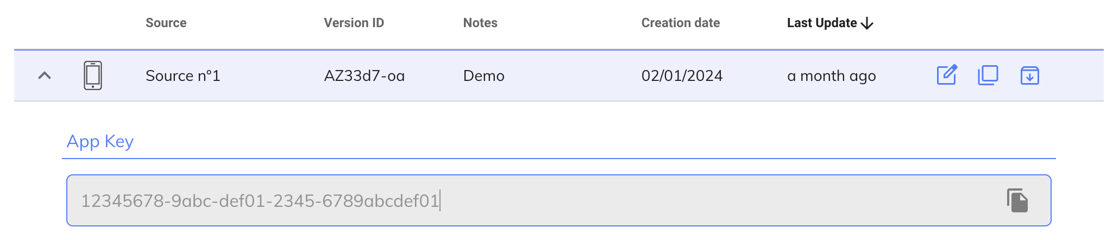Click the Last Update column header text
This screenshot has width=1119, height=240.
point(821,23)
